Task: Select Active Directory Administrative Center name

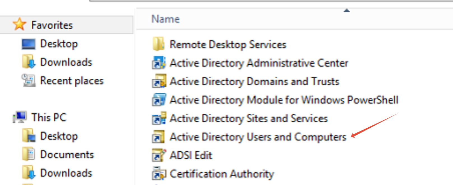Action: tap(259, 63)
